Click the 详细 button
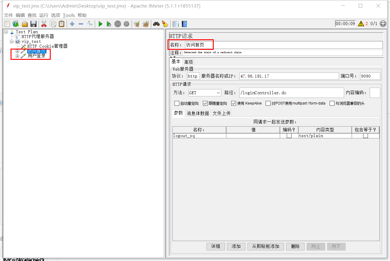The image size is (390, 261). tap(216, 246)
